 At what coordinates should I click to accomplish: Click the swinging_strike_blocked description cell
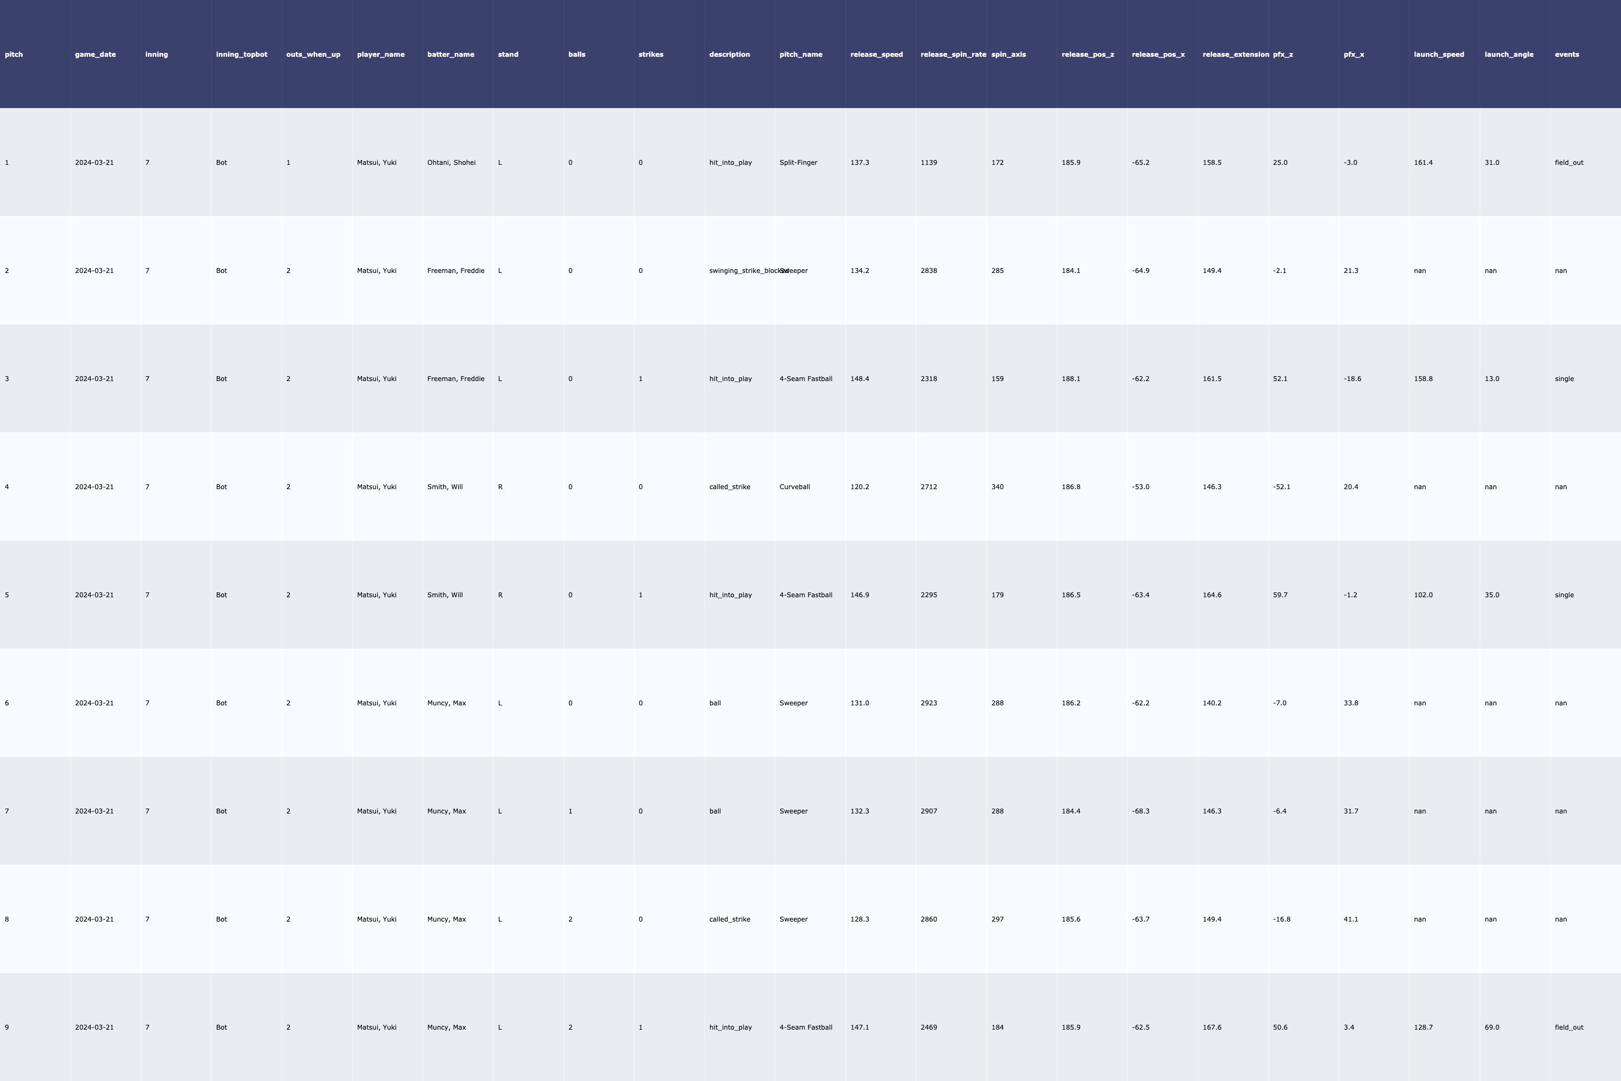741,271
